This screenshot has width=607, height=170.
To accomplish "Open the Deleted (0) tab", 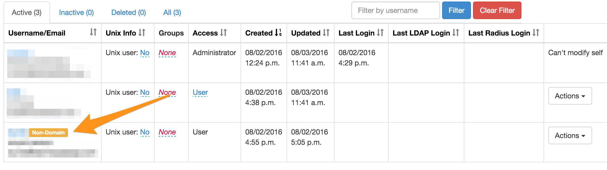I will point(129,12).
